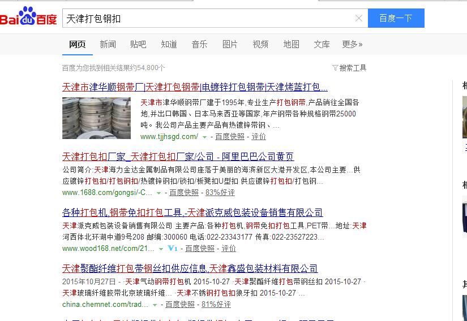This screenshot has width=467, height=321.
Task: Expand the arrow beside www.wood168.net URL
Action: 161,249
